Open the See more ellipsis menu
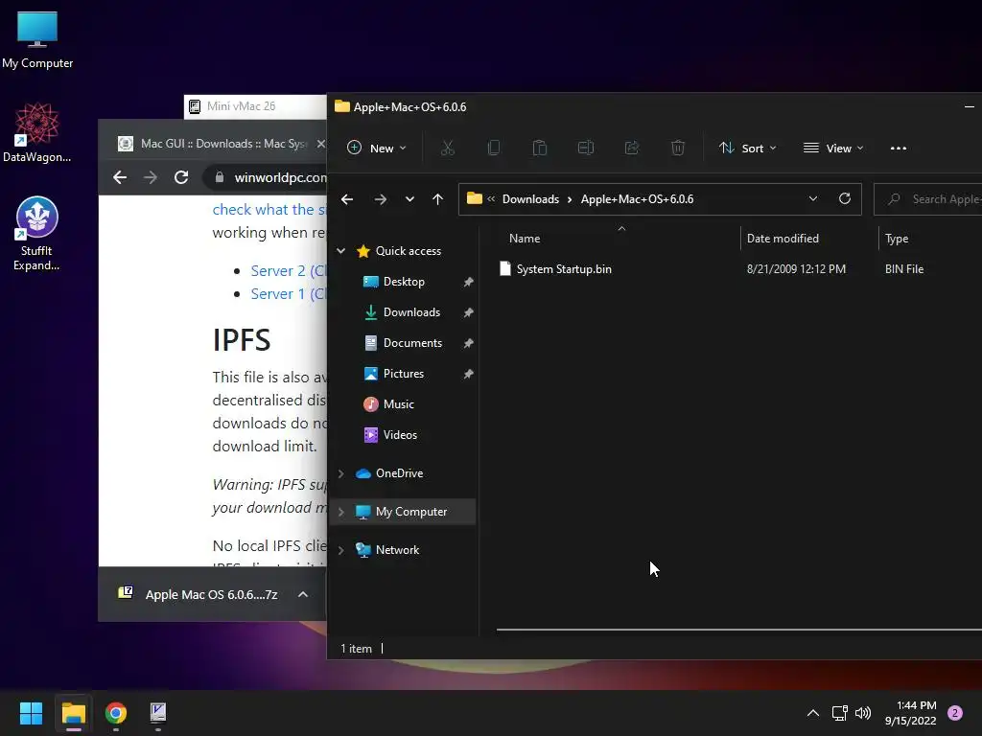The image size is (982, 736). [898, 149]
